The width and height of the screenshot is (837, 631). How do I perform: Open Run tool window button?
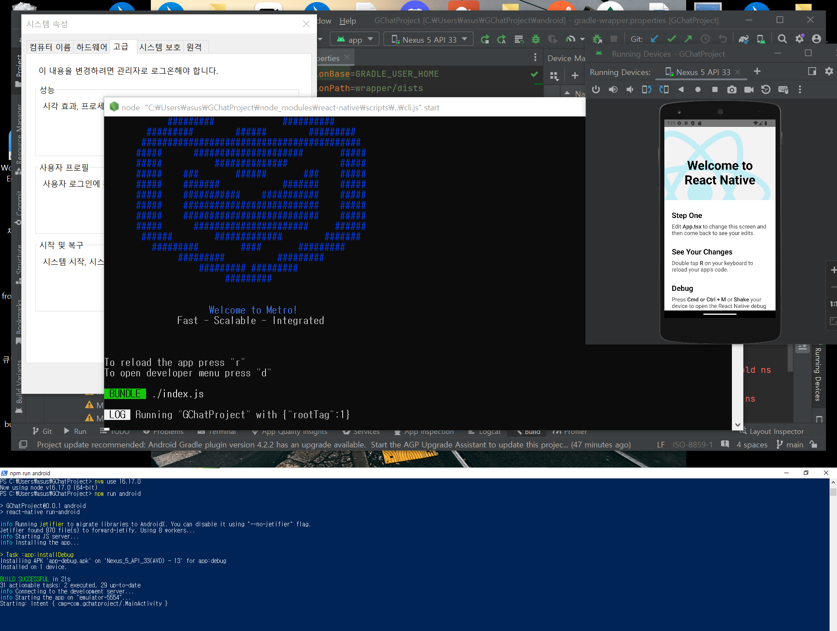pyautogui.click(x=75, y=431)
